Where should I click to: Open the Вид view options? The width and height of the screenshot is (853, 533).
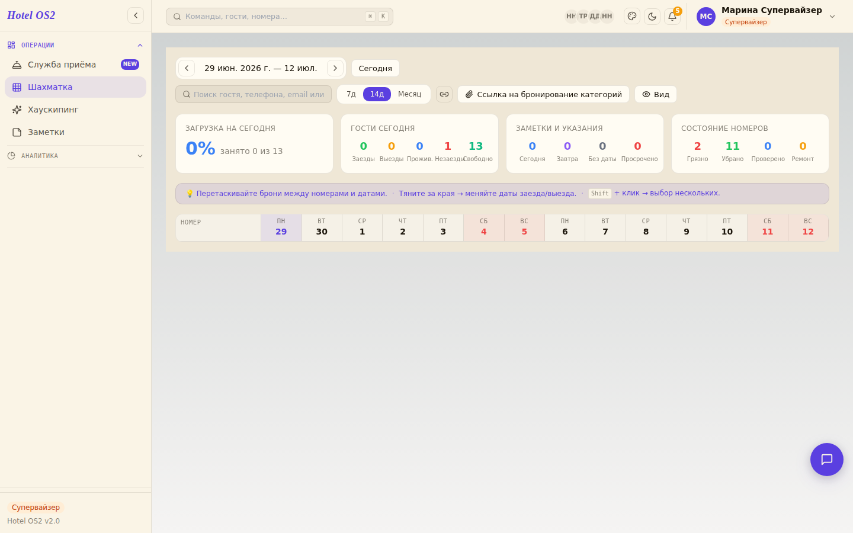pyautogui.click(x=656, y=94)
